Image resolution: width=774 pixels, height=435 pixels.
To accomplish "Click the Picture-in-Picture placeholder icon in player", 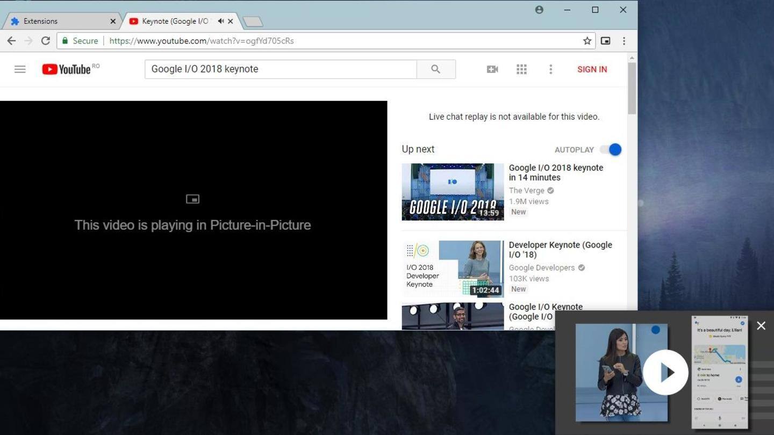I will click(192, 199).
